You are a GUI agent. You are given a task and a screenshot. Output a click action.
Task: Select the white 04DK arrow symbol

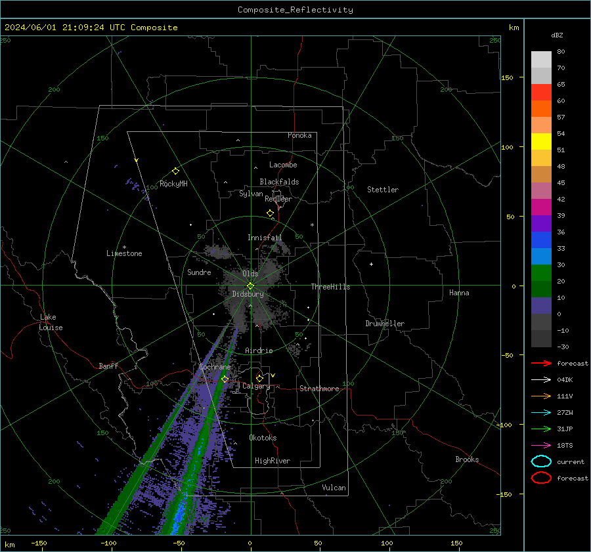click(x=541, y=380)
